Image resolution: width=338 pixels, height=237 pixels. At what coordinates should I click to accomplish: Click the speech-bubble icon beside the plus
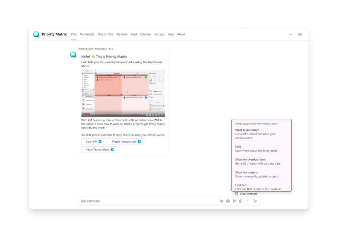point(241,201)
